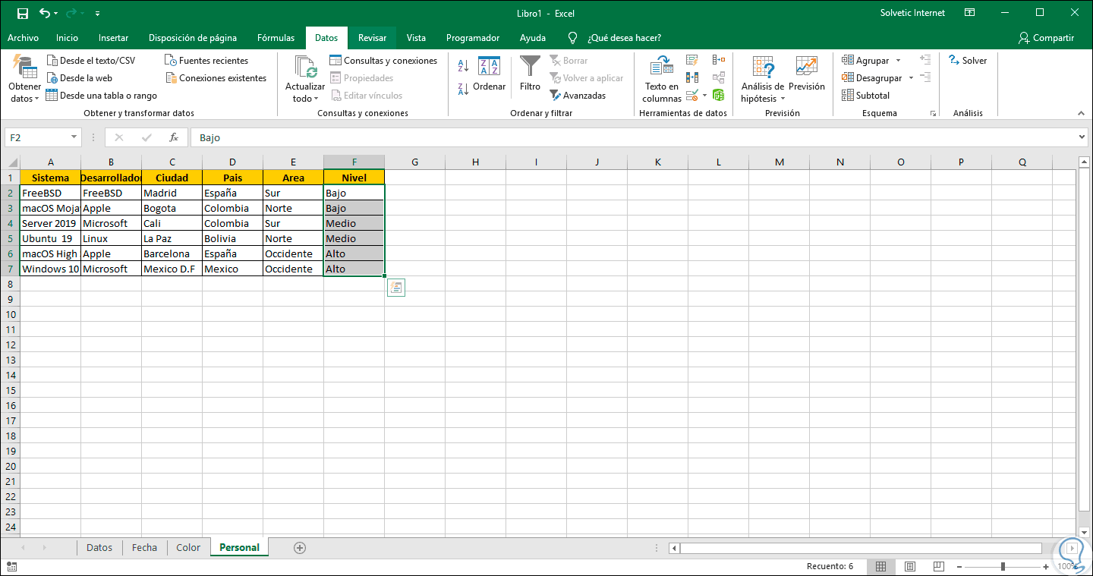1093x576 pixels.
Task: Sort ascending A to Z
Action: tap(463, 67)
